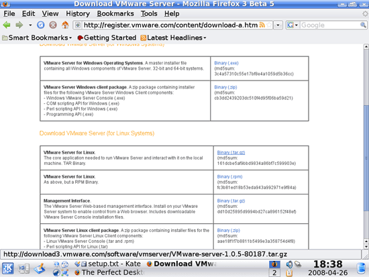Click the search magnifier icon
The image size is (369, 277).
[363, 25]
